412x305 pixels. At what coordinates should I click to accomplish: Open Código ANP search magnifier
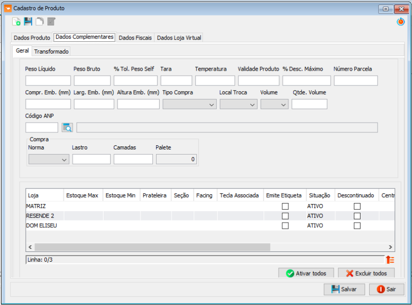67,128
